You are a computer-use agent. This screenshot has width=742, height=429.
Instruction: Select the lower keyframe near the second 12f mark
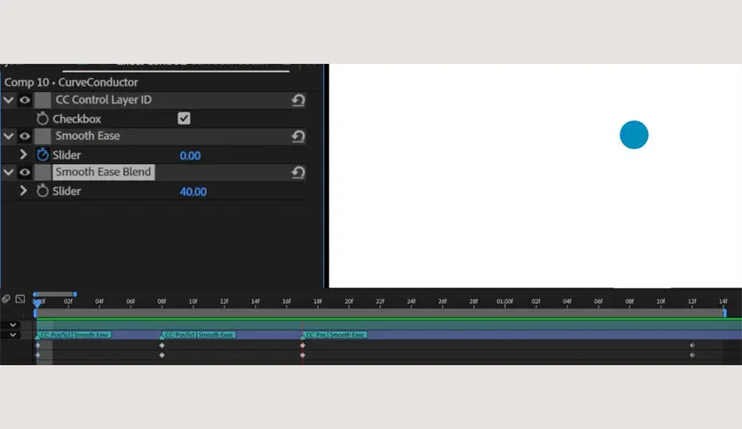[691, 355]
